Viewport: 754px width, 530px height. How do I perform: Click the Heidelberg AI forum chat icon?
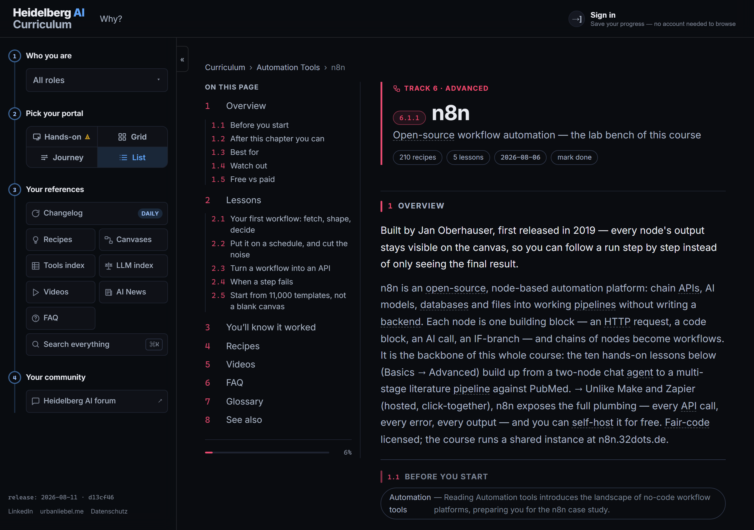pos(35,401)
